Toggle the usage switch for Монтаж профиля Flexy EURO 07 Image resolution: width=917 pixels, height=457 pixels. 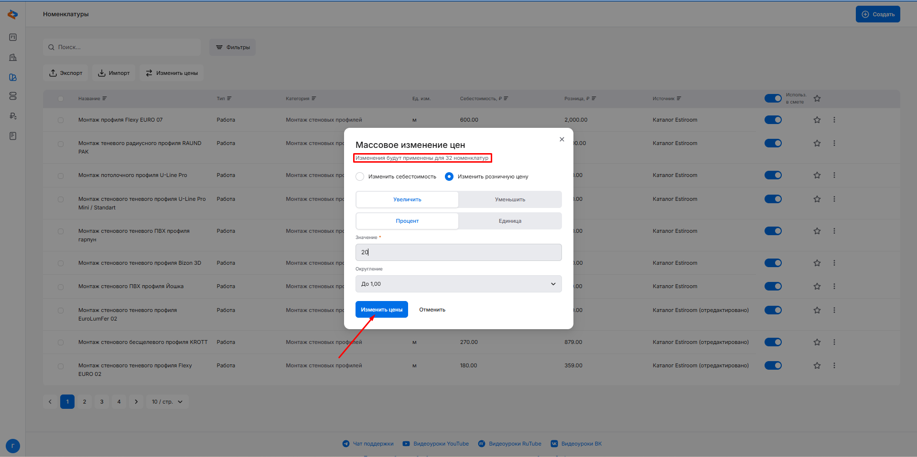[x=773, y=120]
